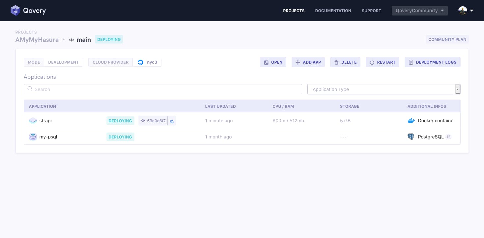Click the MODE label
Screen dimensions: 484x238
click(34, 62)
